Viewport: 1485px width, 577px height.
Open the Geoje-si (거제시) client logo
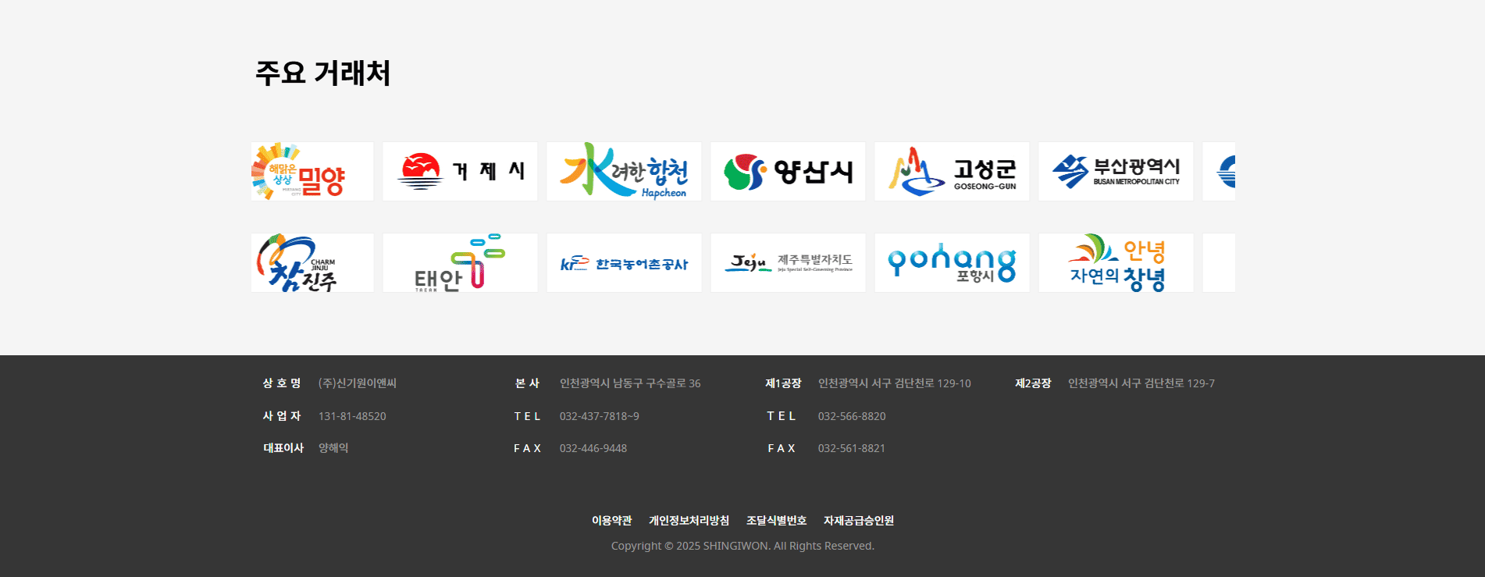pos(460,171)
